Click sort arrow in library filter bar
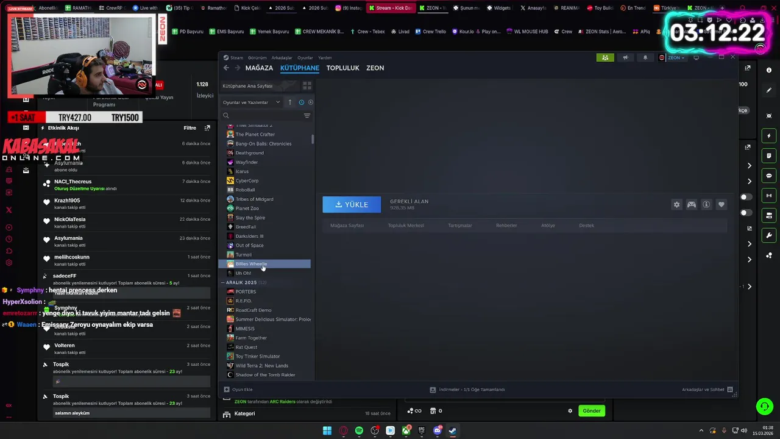The image size is (780, 439). coord(290,102)
